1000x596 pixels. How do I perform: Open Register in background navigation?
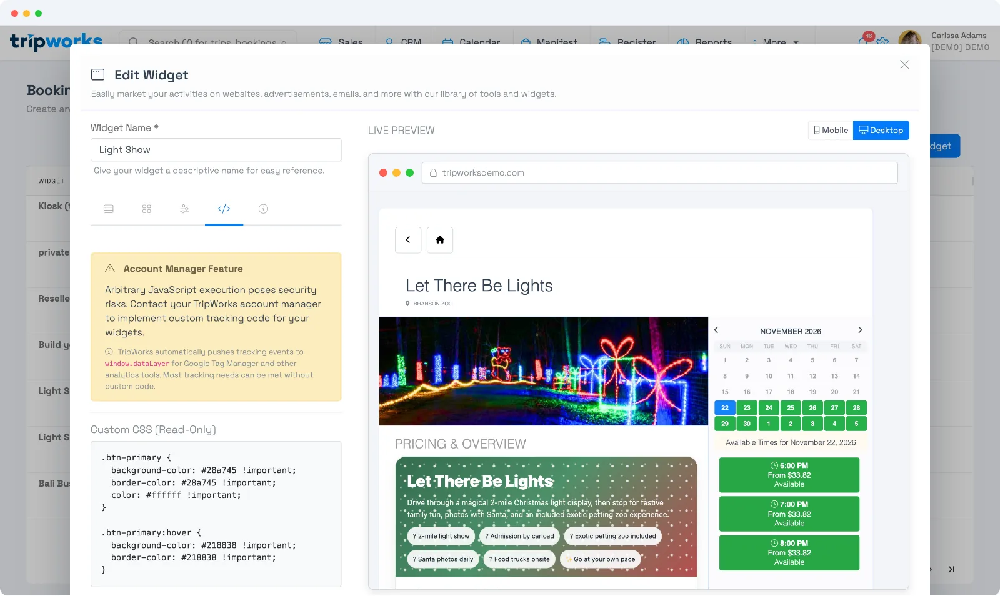tap(627, 42)
